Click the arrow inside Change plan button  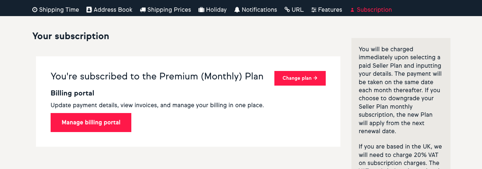coord(315,78)
